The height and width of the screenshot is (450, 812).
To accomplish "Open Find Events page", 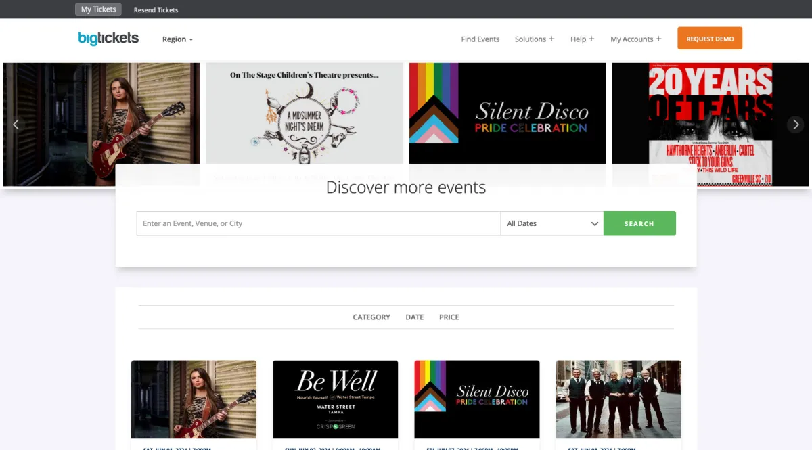I will click(x=480, y=39).
